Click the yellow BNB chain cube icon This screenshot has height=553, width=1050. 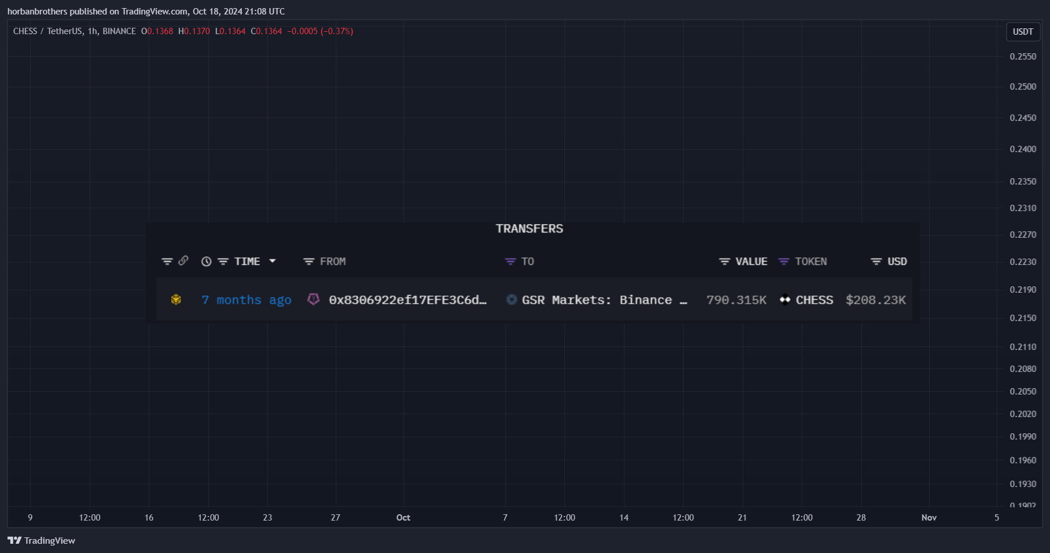coord(176,300)
